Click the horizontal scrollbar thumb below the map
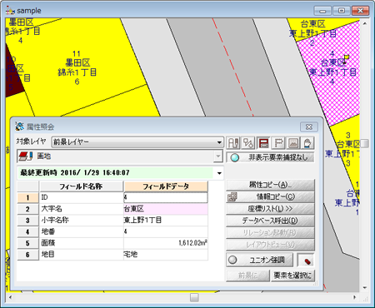 click(x=194, y=297)
